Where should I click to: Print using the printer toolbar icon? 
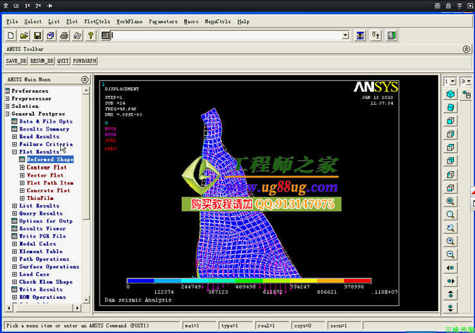[x=64, y=35]
